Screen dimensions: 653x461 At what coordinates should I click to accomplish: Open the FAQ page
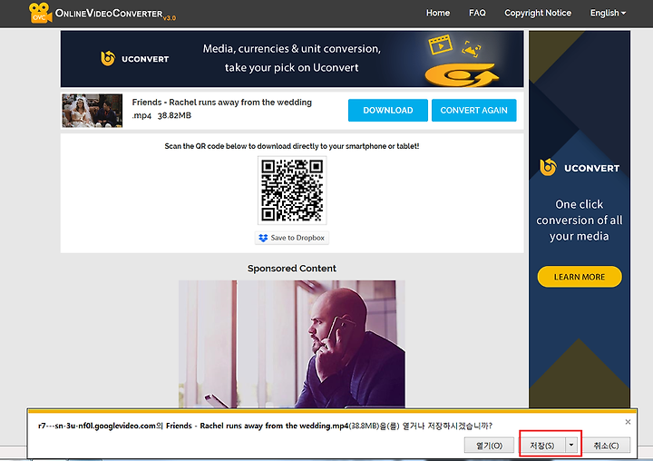[x=477, y=13]
